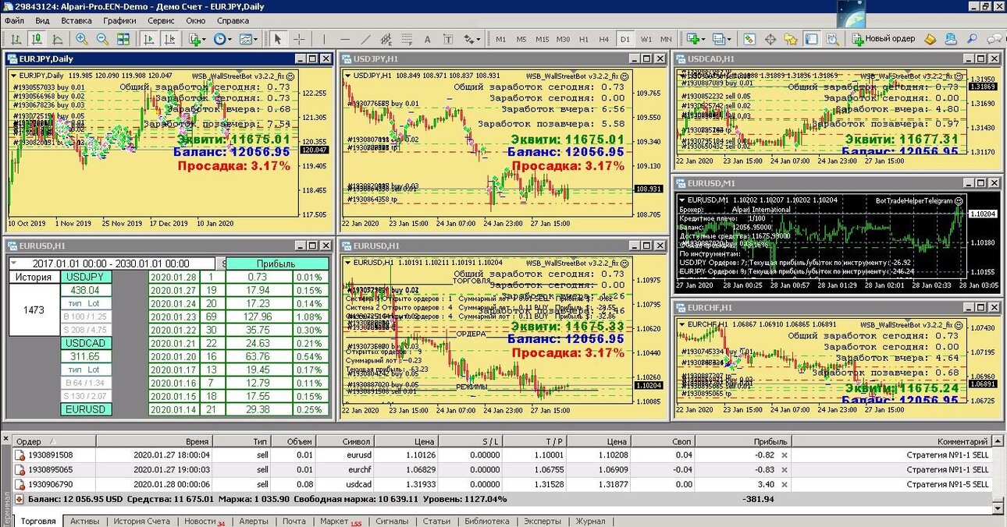This screenshot has width=1007, height=527.
Task: Select the bar chart display icon
Action: 16,39
